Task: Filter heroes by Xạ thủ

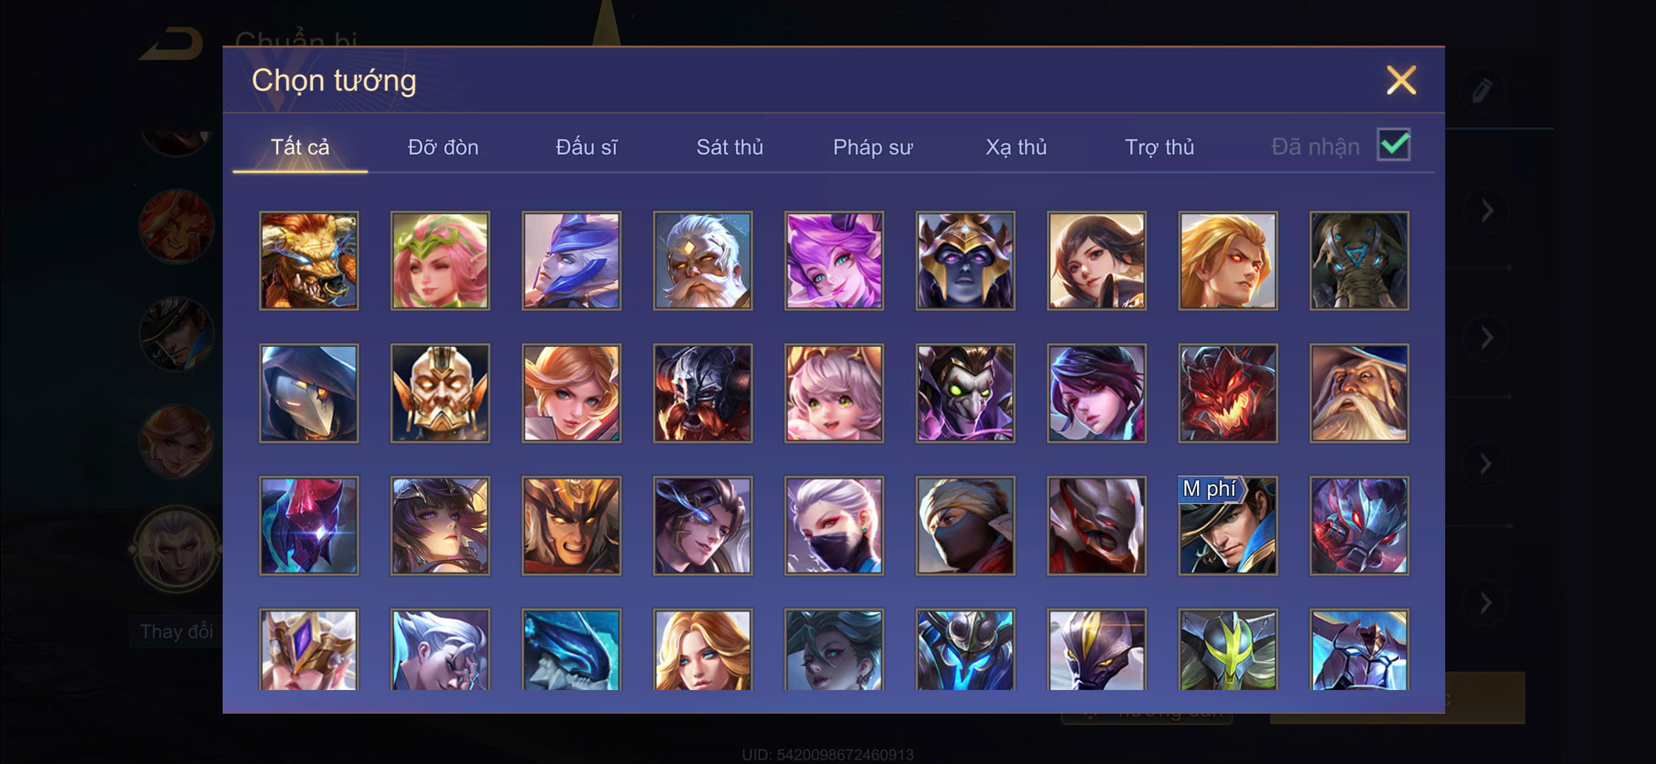Action: pyautogui.click(x=1016, y=147)
